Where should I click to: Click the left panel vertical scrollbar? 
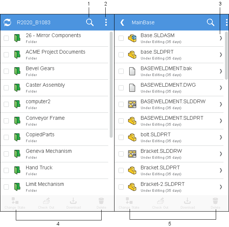click(x=111, y=84)
